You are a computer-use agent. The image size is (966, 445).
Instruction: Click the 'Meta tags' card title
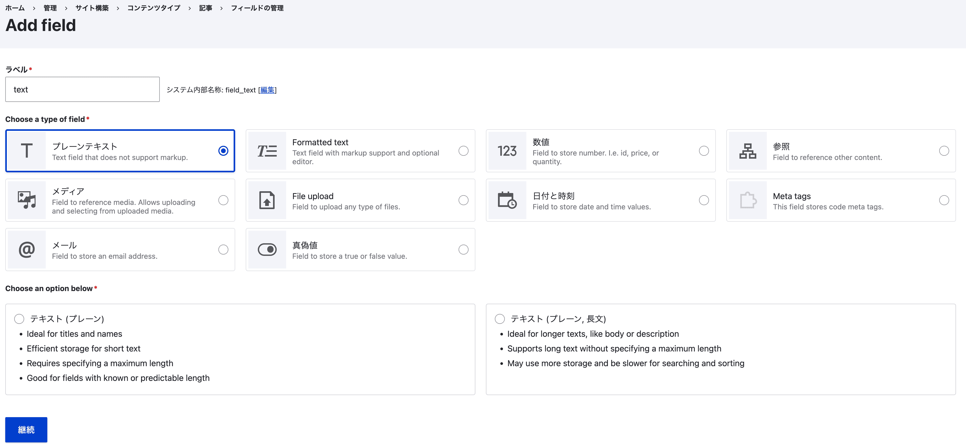[x=792, y=196]
